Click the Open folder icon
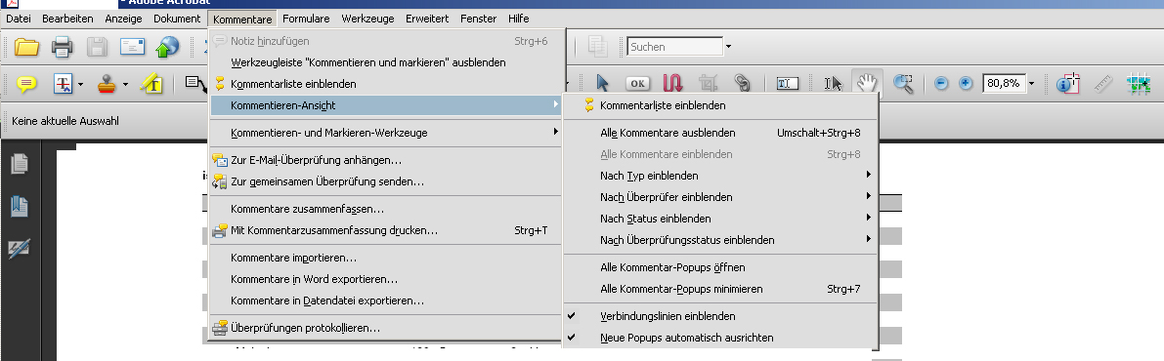The width and height of the screenshot is (1164, 361). pos(26,48)
